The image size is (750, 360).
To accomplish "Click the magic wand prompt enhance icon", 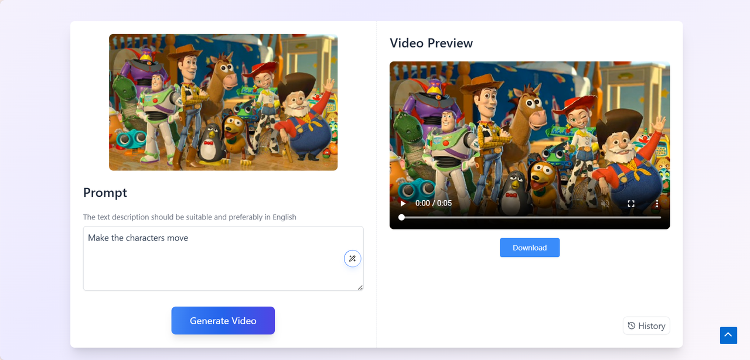I will (x=352, y=258).
